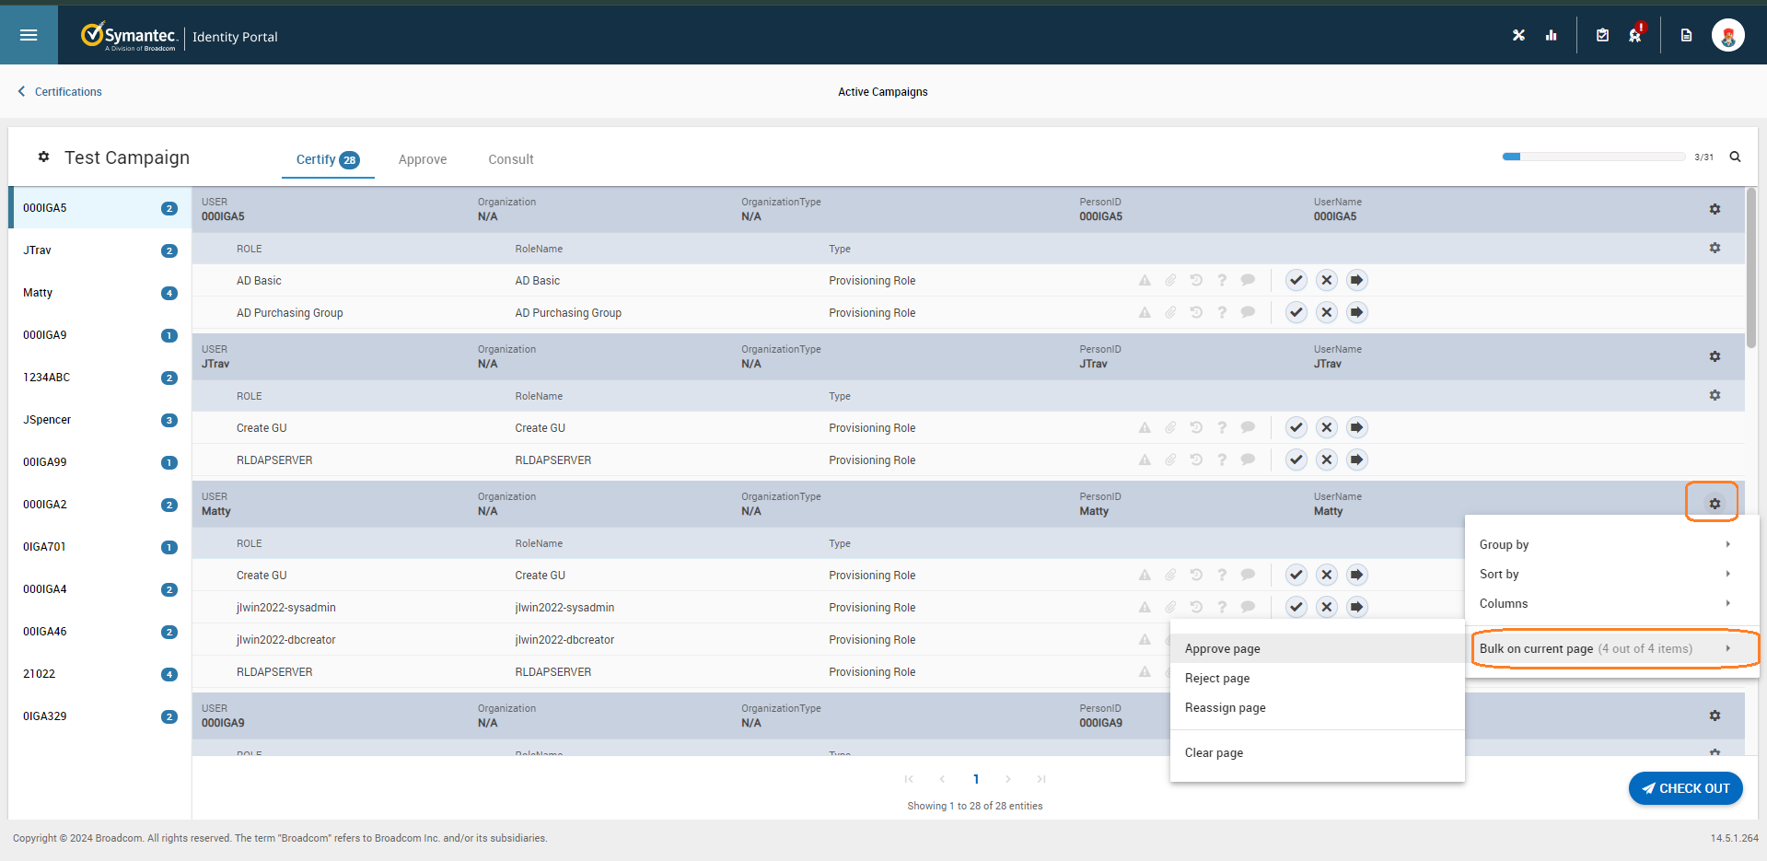
Task: Click the CHECK OUT button
Action: (x=1685, y=788)
